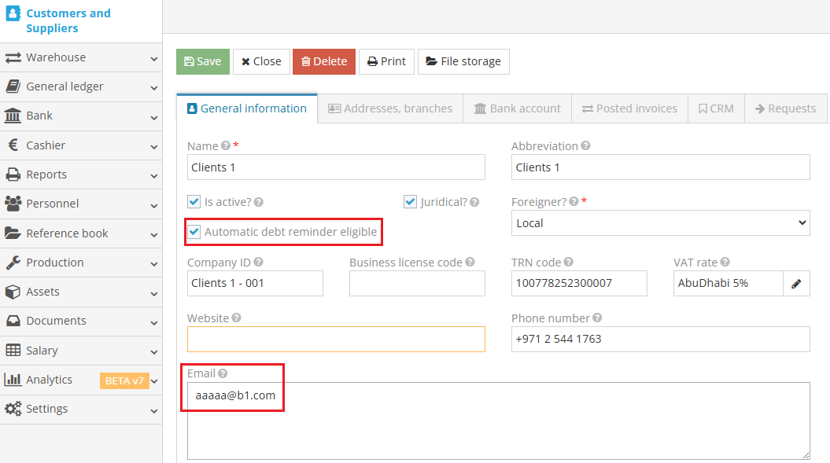Screen dimensions: 830x463
Task: Click the Save icon button
Action: coord(191,61)
